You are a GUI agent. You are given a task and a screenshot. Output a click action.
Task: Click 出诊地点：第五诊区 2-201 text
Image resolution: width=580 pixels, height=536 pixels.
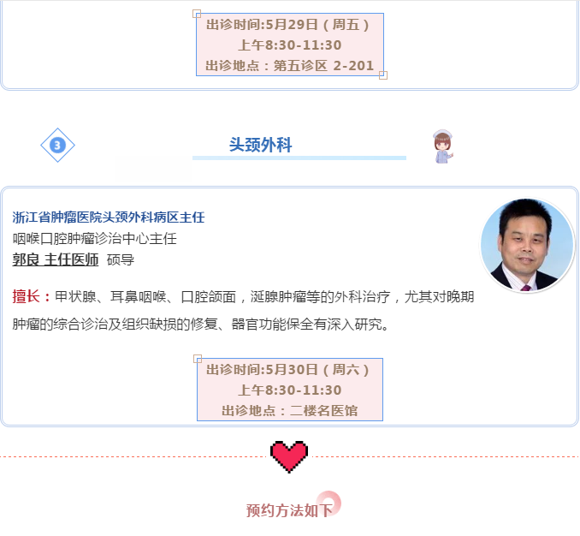(x=290, y=66)
